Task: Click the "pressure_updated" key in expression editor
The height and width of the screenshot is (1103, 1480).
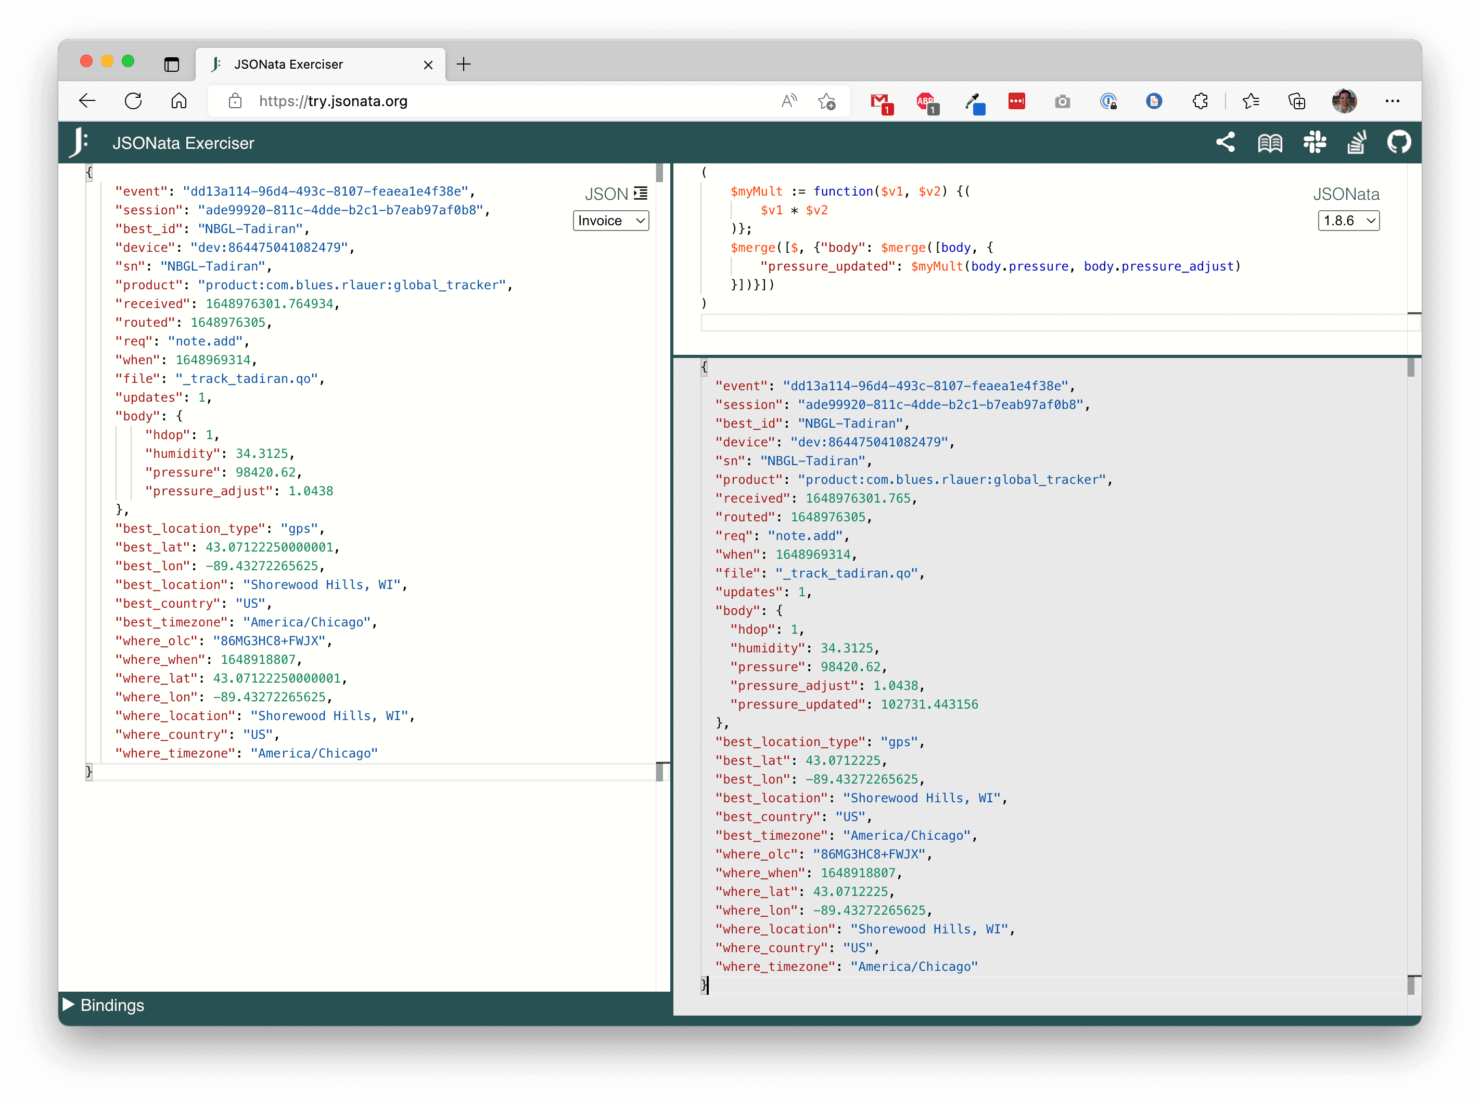Action: 827,266
